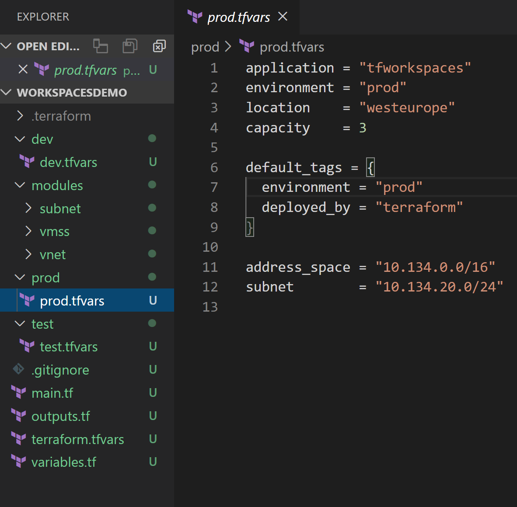Click the "10.134.20.0/24" subnet value

[439, 287]
